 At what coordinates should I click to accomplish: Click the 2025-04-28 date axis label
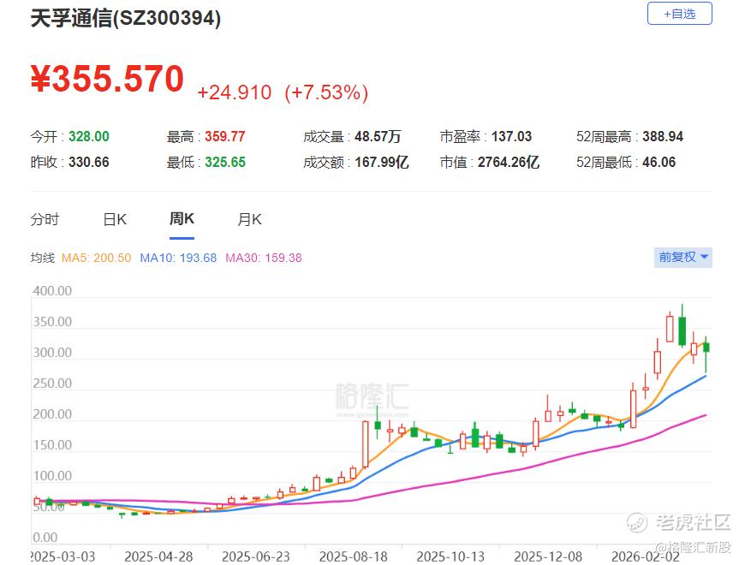(158, 556)
